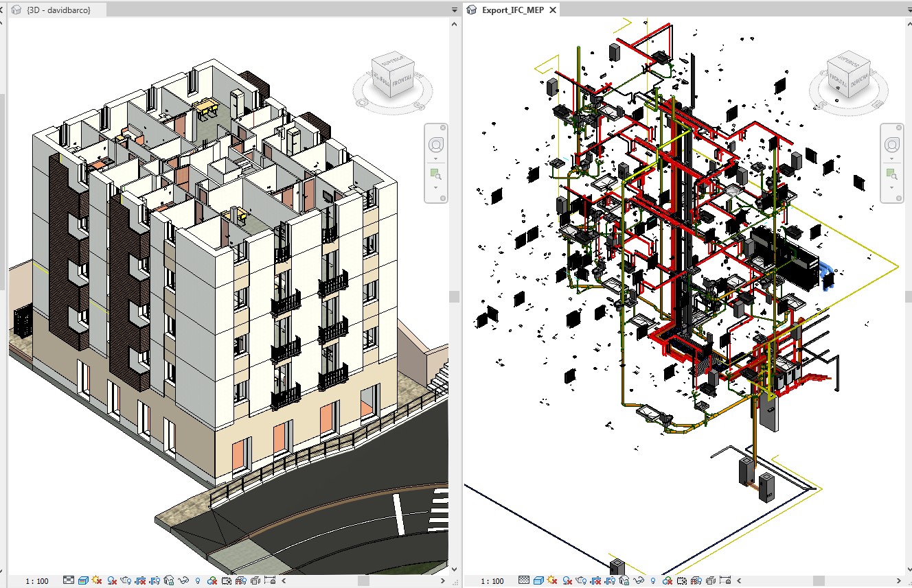912x588 pixels.
Task: Open Temporary Hide/Isolate glasses in davidbarco view
Action: [184, 580]
